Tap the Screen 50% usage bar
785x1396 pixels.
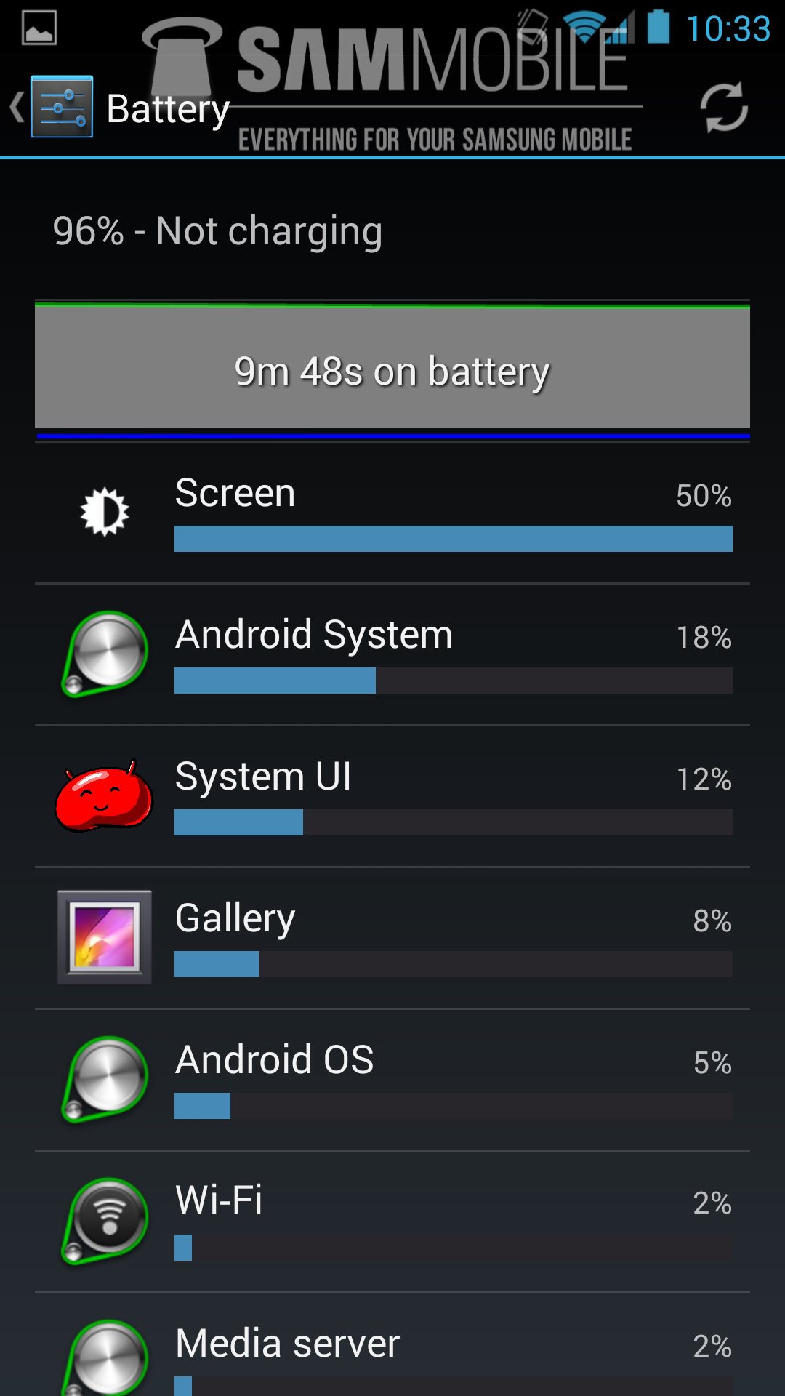pyautogui.click(x=454, y=539)
